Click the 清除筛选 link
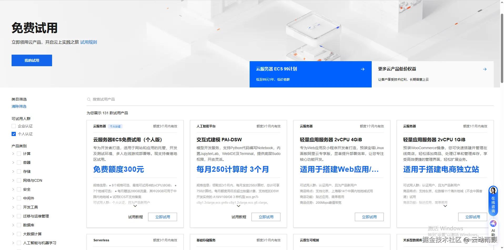This screenshot has height=250, width=504. pos(19,106)
